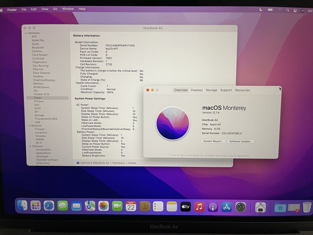
Task: Switch to Storage tab
Action: pos(211,90)
